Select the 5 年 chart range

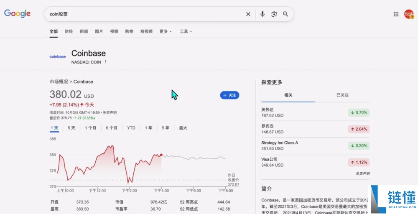coord(166,128)
